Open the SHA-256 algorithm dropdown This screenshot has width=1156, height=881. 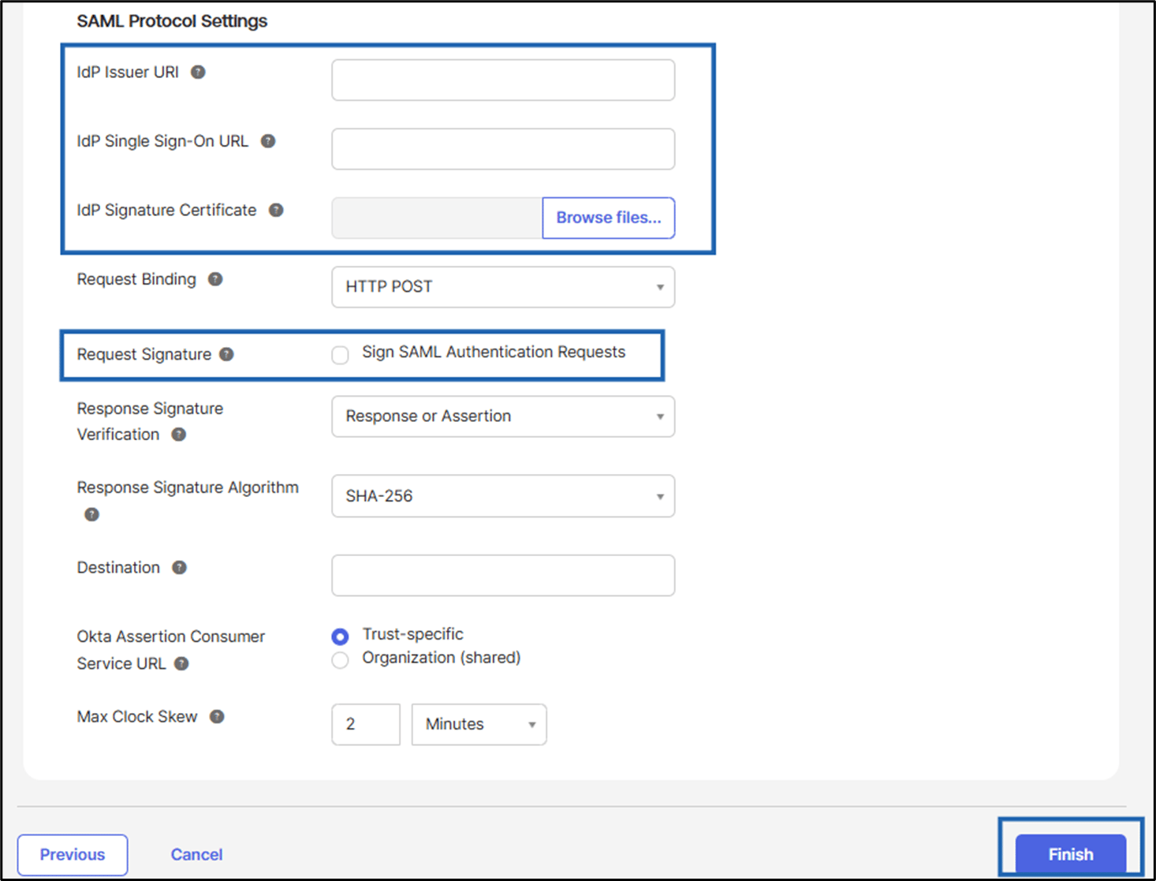503,496
